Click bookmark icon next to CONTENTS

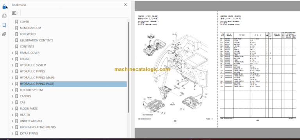17,47
